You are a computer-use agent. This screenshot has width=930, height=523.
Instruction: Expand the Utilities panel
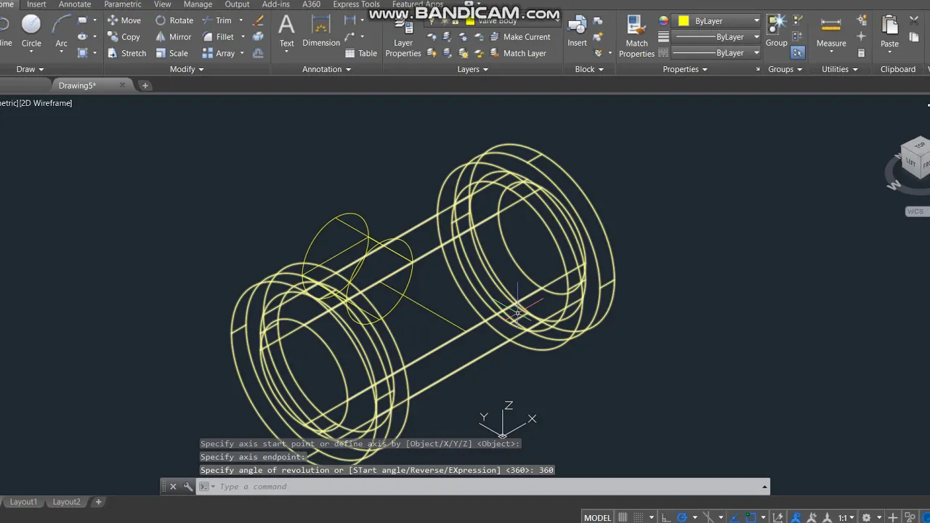[839, 69]
